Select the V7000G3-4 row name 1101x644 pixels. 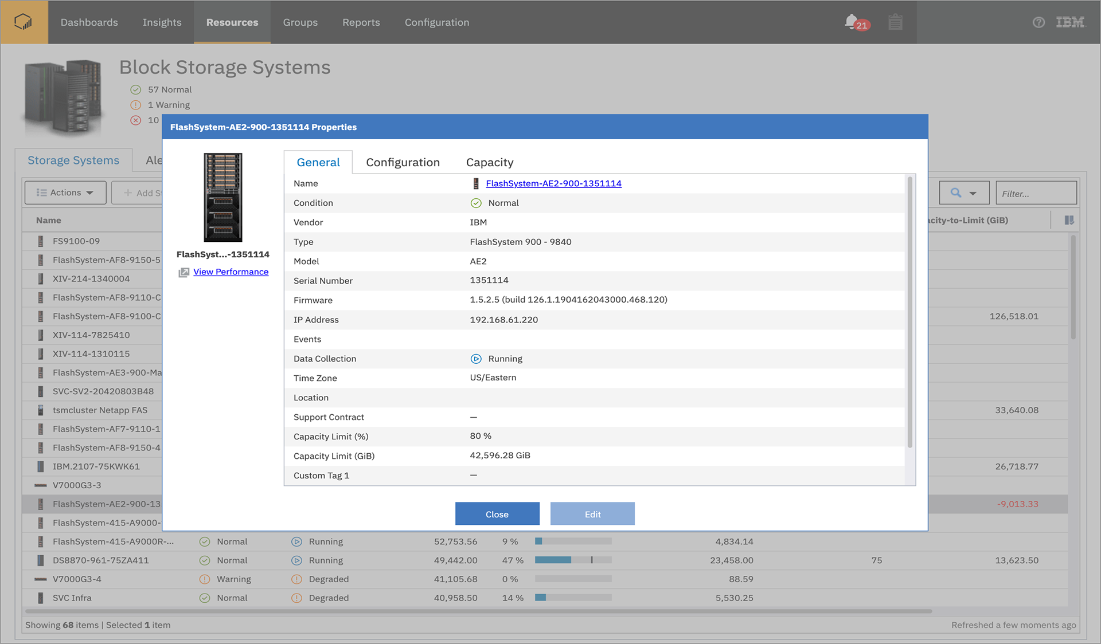coord(77,579)
